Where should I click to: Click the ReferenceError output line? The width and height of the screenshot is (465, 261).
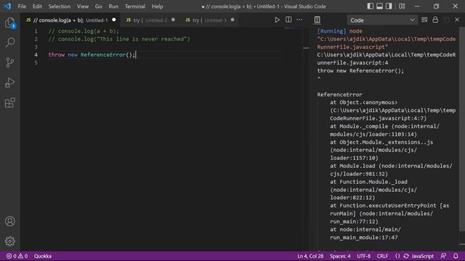[339, 94]
